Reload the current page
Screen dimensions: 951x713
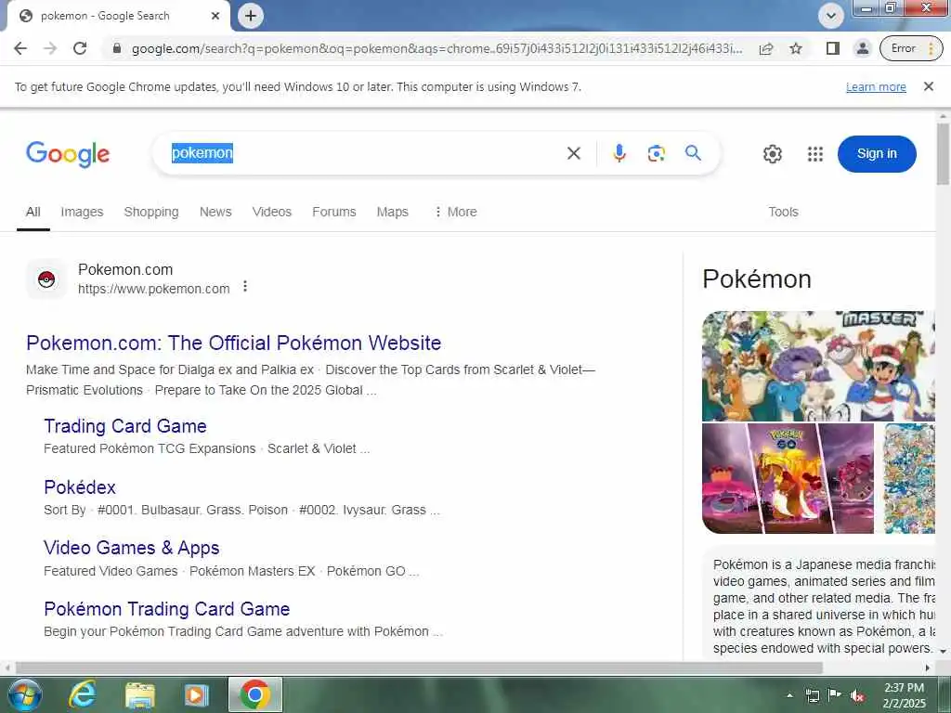pyautogui.click(x=80, y=48)
